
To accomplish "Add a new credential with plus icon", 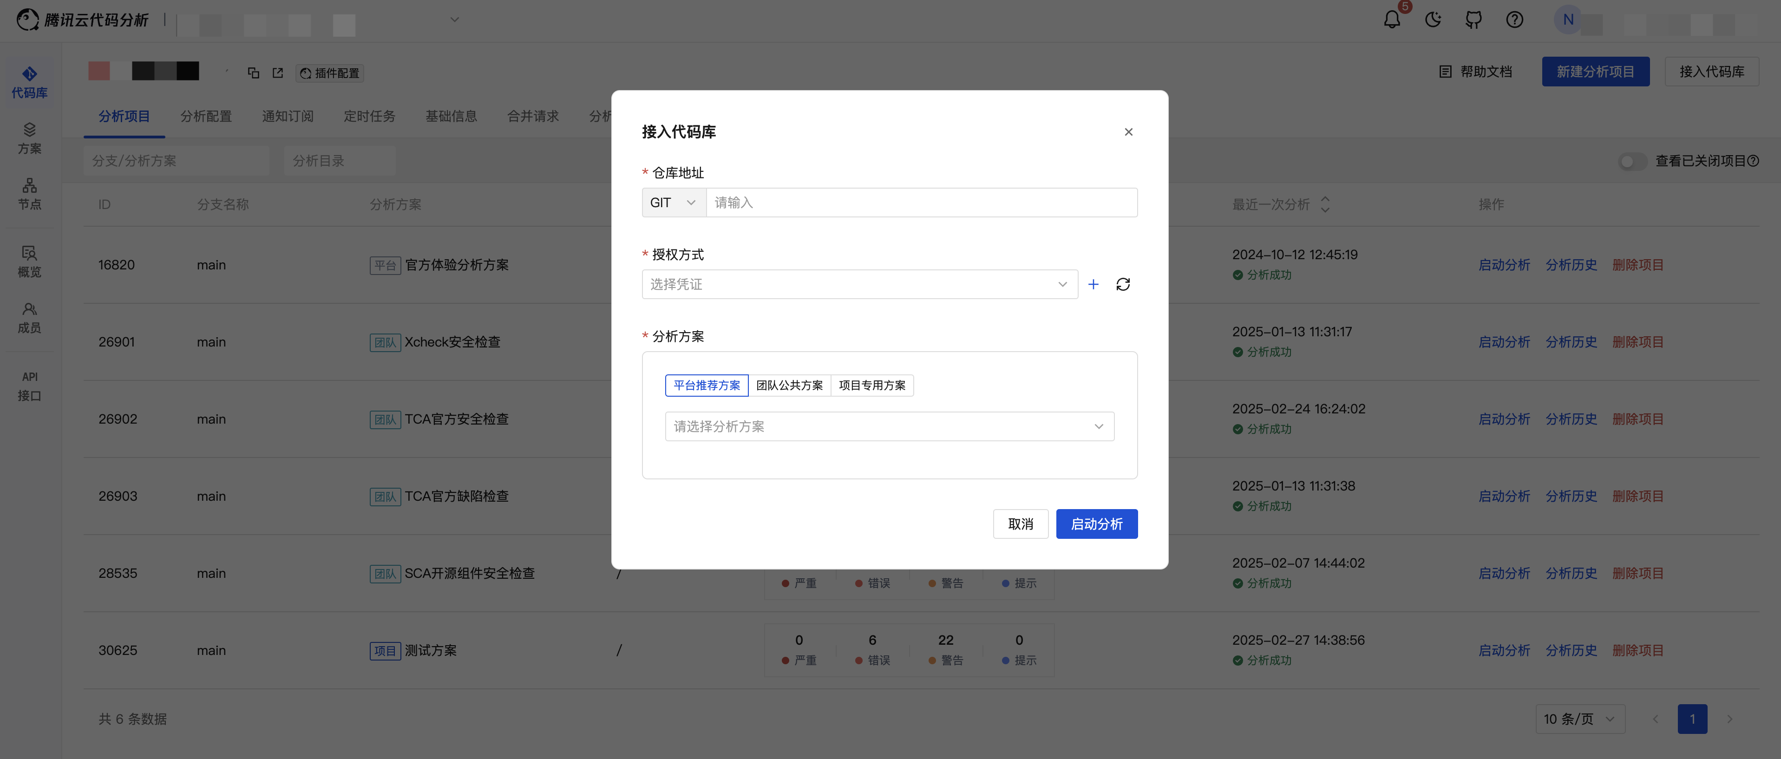I will coord(1093,284).
